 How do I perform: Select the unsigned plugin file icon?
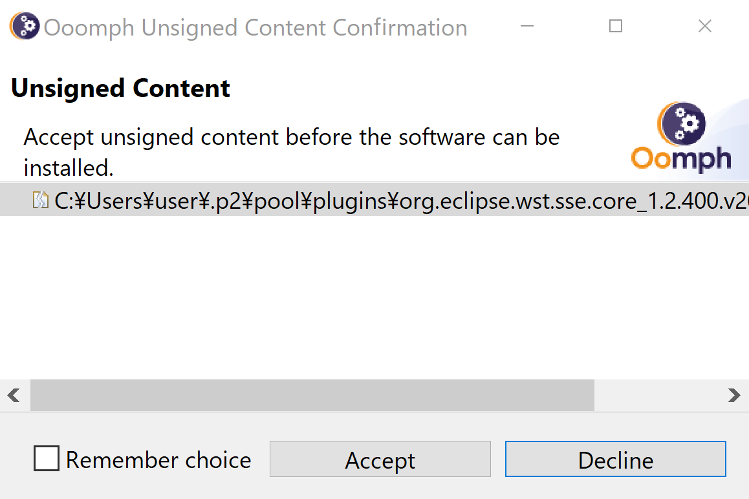click(41, 200)
